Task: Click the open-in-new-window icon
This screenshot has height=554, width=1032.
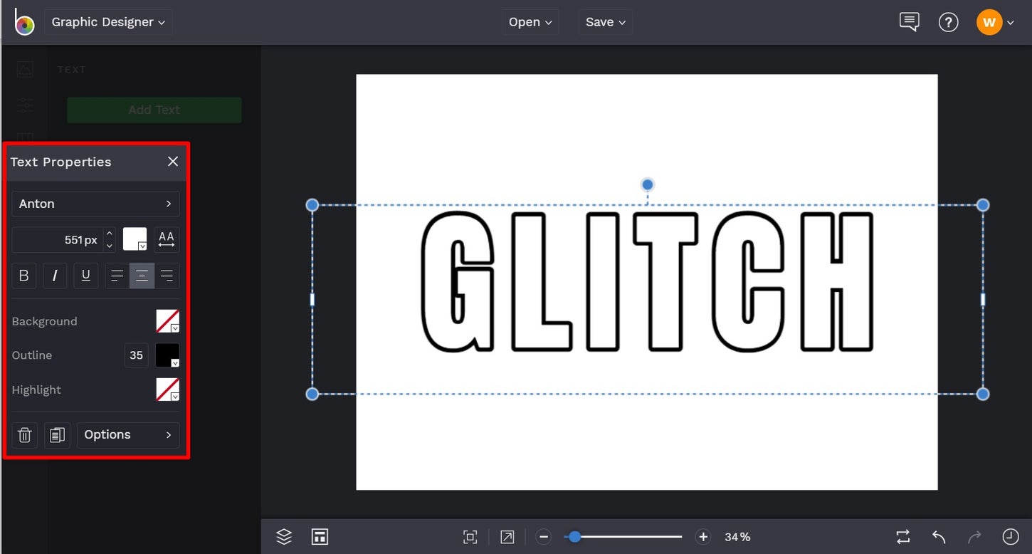Action: click(507, 536)
